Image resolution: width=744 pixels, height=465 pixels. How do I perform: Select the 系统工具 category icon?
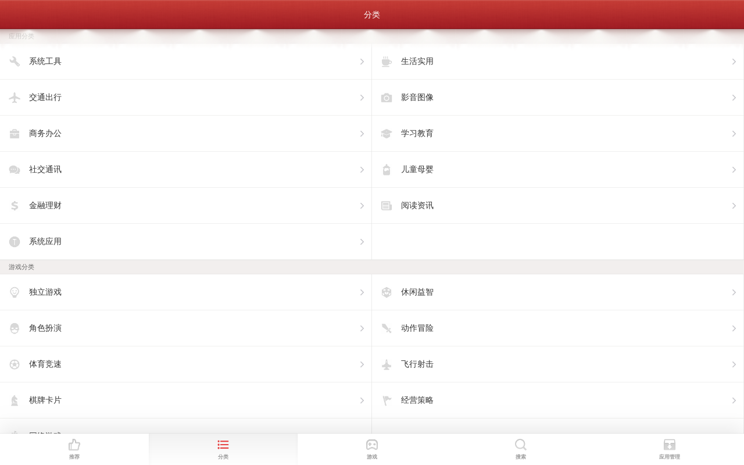coord(15,62)
